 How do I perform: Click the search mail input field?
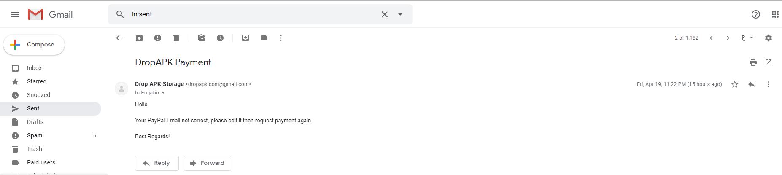[253, 14]
